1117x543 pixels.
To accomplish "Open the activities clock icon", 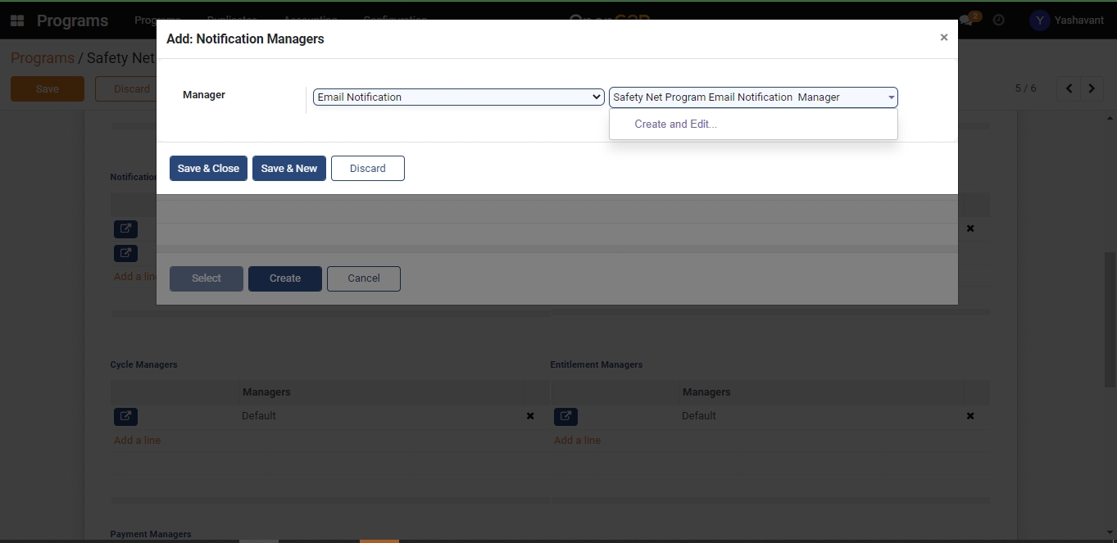I will [x=998, y=20].
